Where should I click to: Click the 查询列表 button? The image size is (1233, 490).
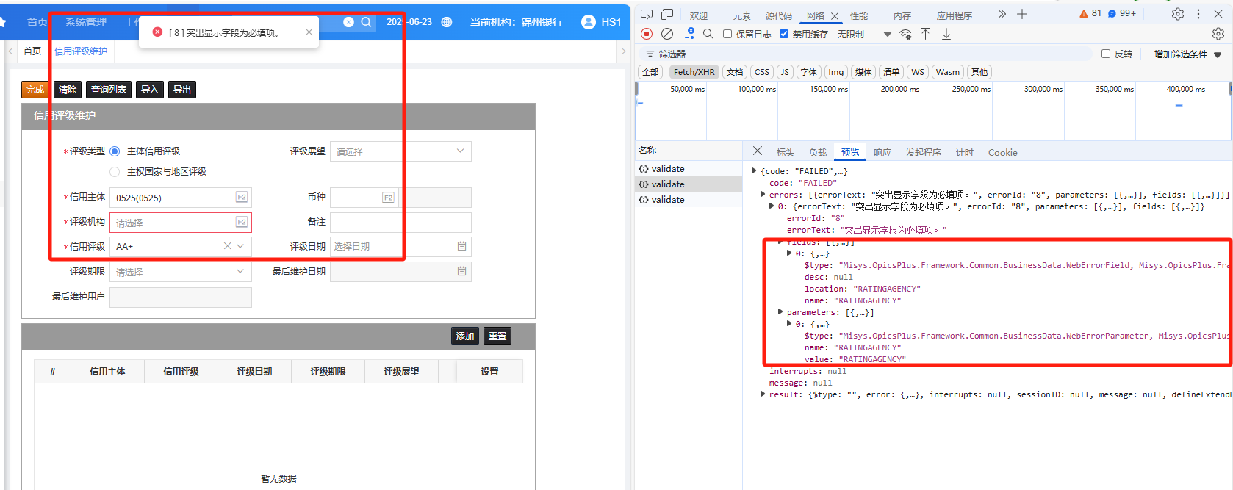click(109, 90)
